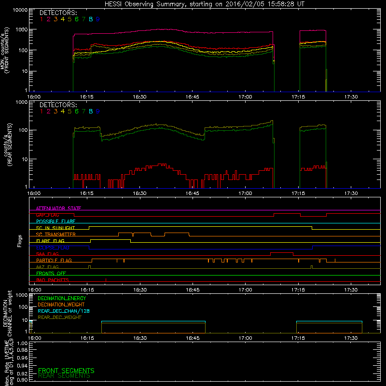Click the 0.98 tick label on the livetime axis
This screenshot has height=386, width=386.
[22, 350]
